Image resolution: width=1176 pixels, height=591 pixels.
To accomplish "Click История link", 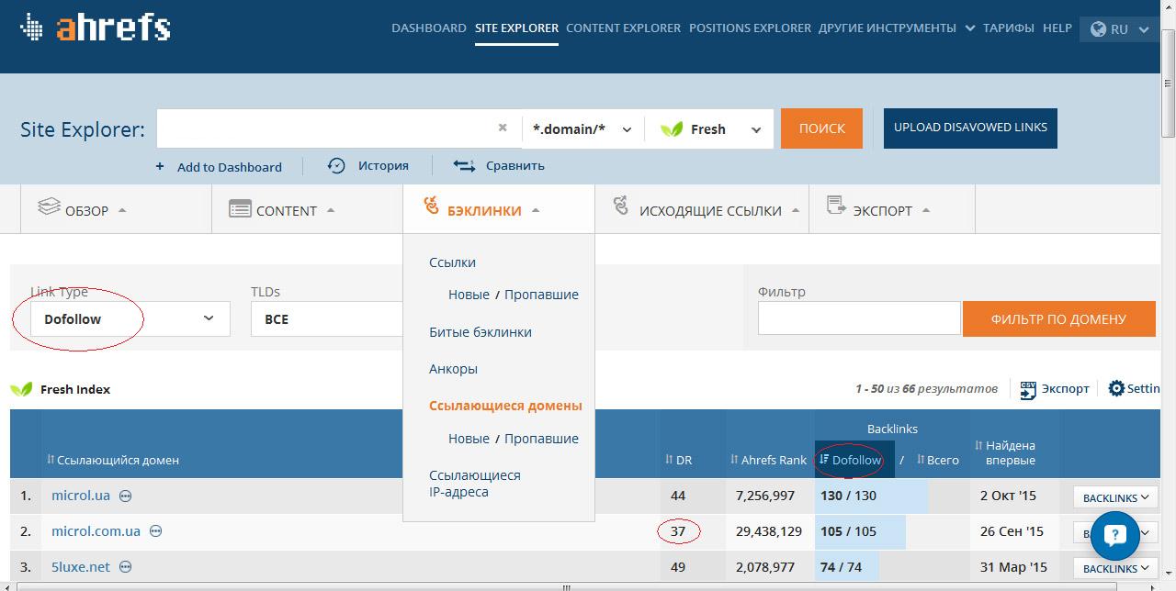I will click(x=383, y=165).
